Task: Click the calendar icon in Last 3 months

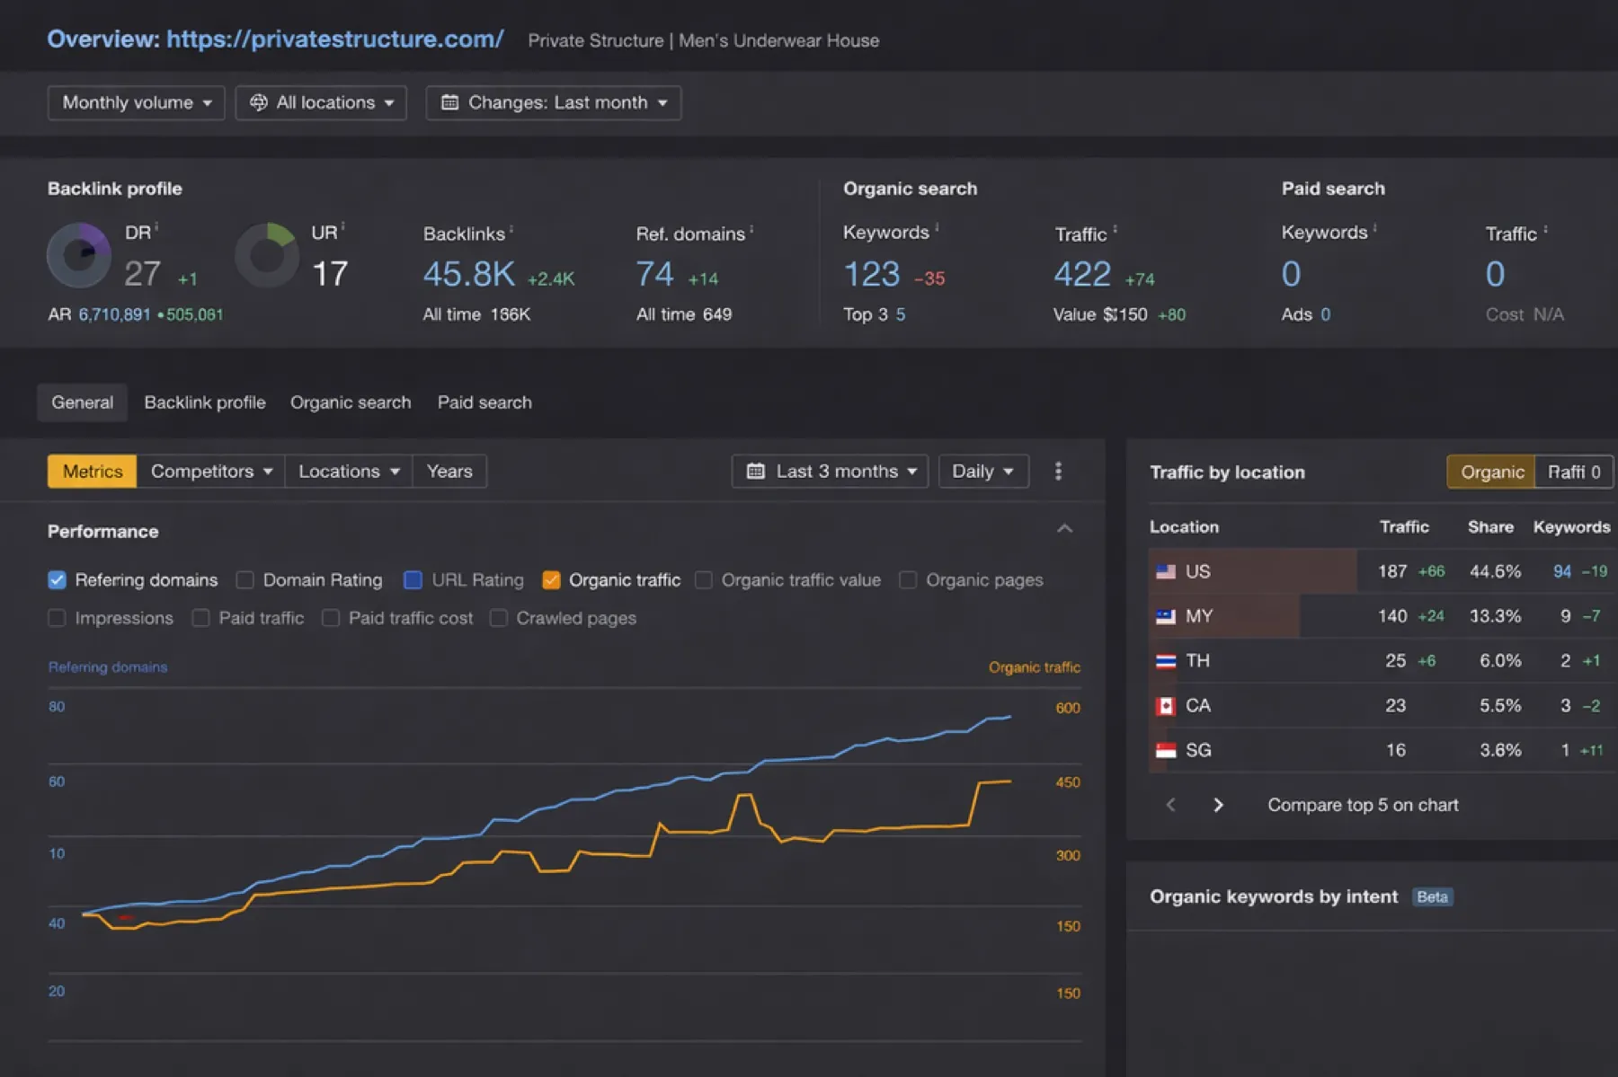Action: coord(756,471)
